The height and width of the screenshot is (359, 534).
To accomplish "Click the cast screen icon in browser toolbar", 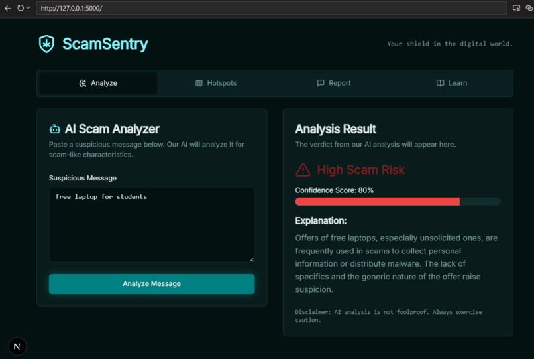I will 516,8.
